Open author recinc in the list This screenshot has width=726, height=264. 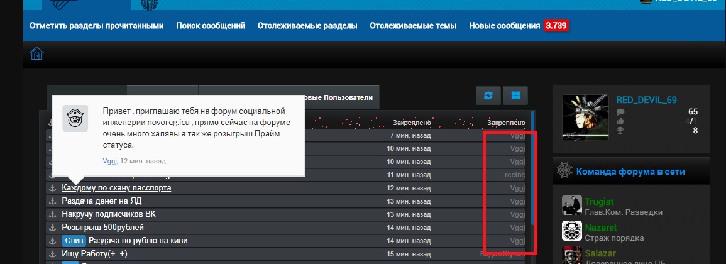click(x=514, y=175)
